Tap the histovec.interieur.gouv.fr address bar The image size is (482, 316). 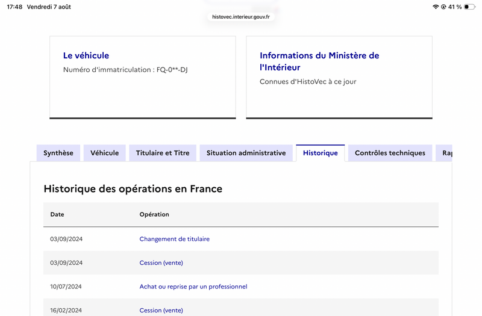tap(241, 17)
